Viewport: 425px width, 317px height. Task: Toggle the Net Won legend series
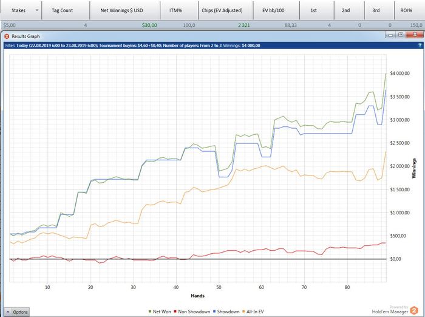click(160, 312)
